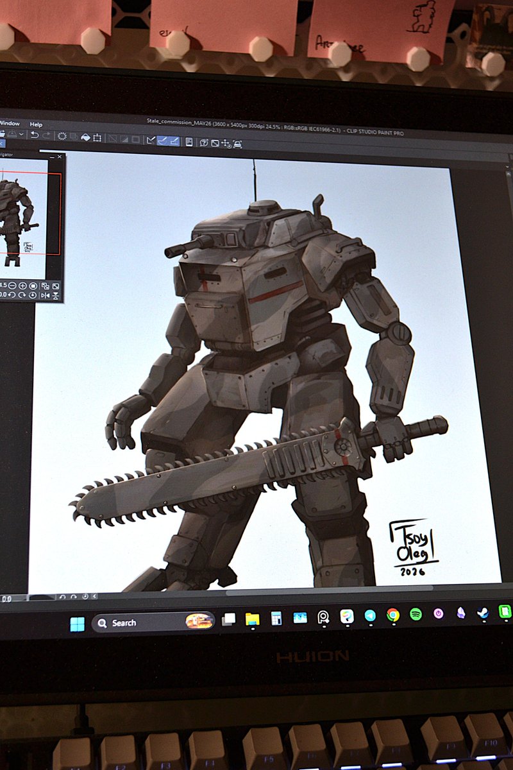
Task: Open the Window menu
Action: tap(10, 124)
